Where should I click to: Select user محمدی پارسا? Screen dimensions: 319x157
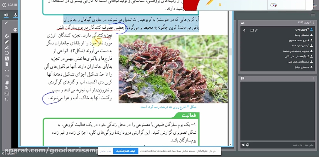tap(278, 35)
